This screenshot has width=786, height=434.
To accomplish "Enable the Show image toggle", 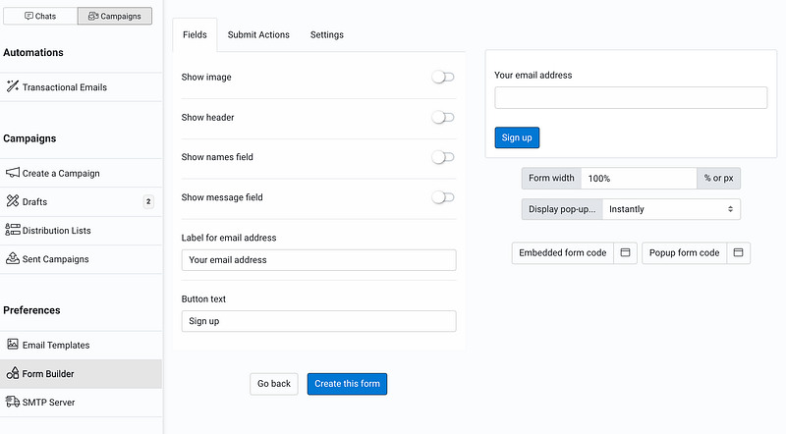I will 443,77.
